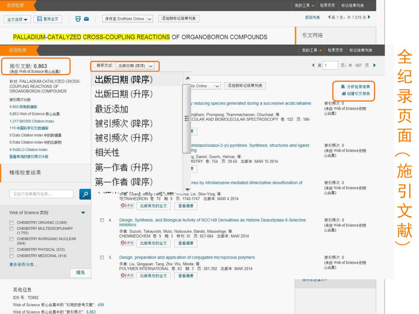Click the page number input field
The width and height of the screenshot is (419, 314).
click(x=330, y=65)
